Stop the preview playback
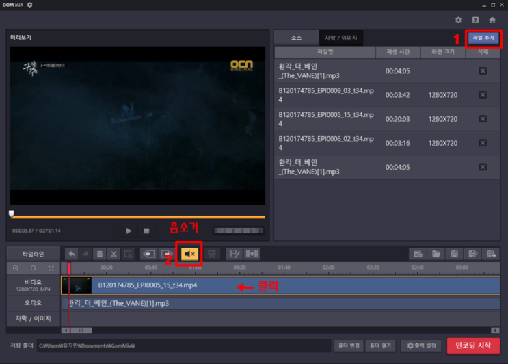 point(146,231)
